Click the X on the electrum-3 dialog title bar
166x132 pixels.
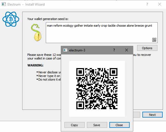pos(127,50)
